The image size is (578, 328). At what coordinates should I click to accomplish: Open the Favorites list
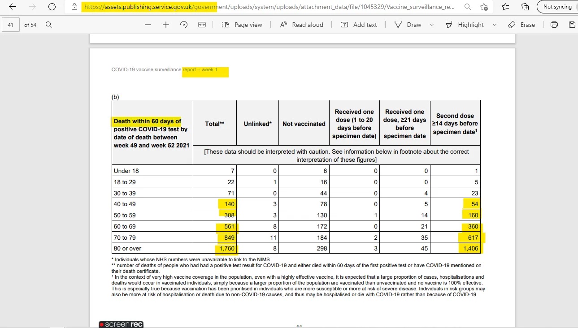[x=505, y=7]
